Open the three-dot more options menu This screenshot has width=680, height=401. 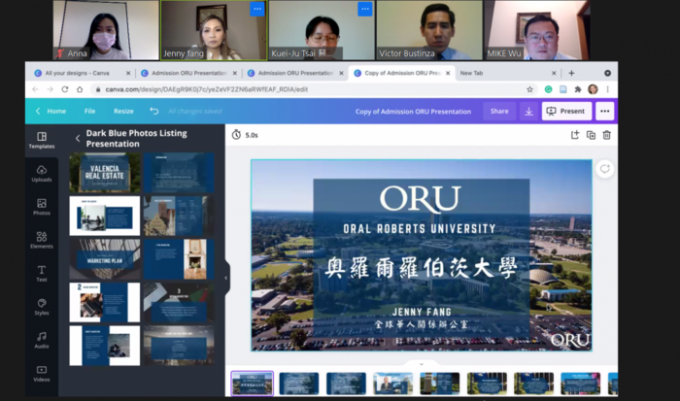[605, 112]
